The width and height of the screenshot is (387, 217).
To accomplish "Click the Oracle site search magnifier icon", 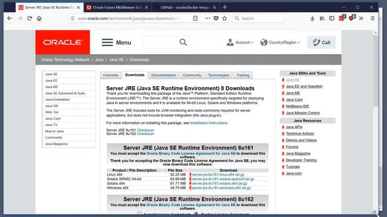I will click(183, 42).
